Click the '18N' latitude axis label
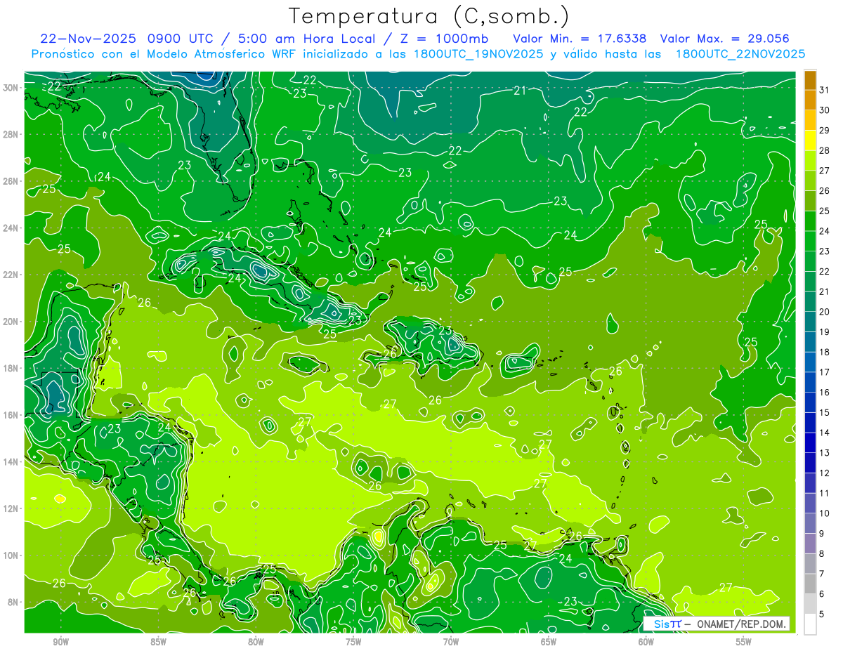Image resolution: width=843 pixels, height=651 pixels. tap(11, 368)
